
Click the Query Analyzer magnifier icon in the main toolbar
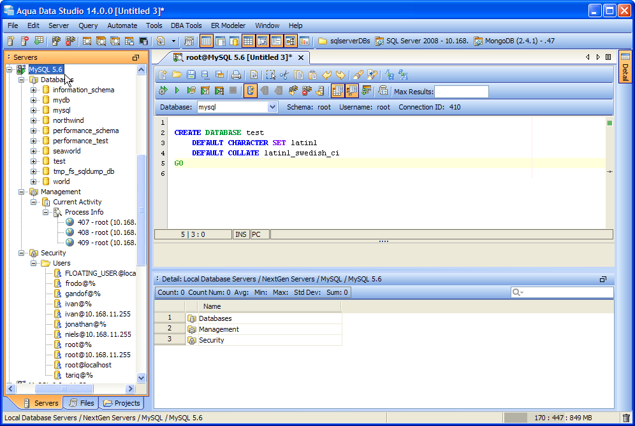point(87,41)
